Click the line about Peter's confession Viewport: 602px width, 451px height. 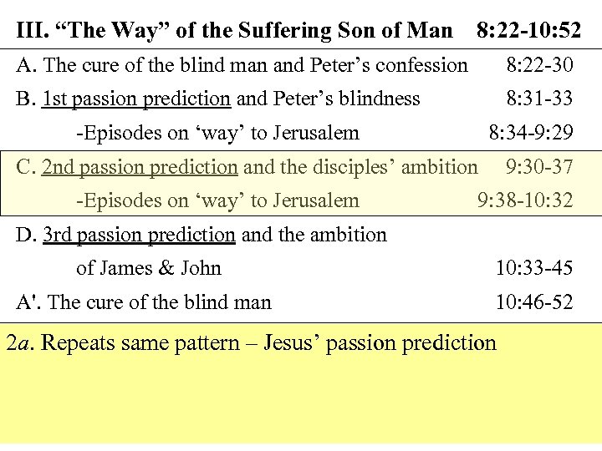click(242, 64)
